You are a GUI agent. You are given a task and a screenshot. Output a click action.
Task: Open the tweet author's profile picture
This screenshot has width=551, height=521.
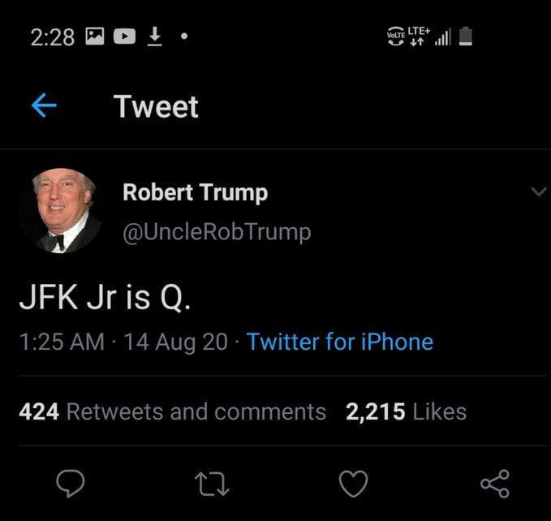[x=59, y=210]
